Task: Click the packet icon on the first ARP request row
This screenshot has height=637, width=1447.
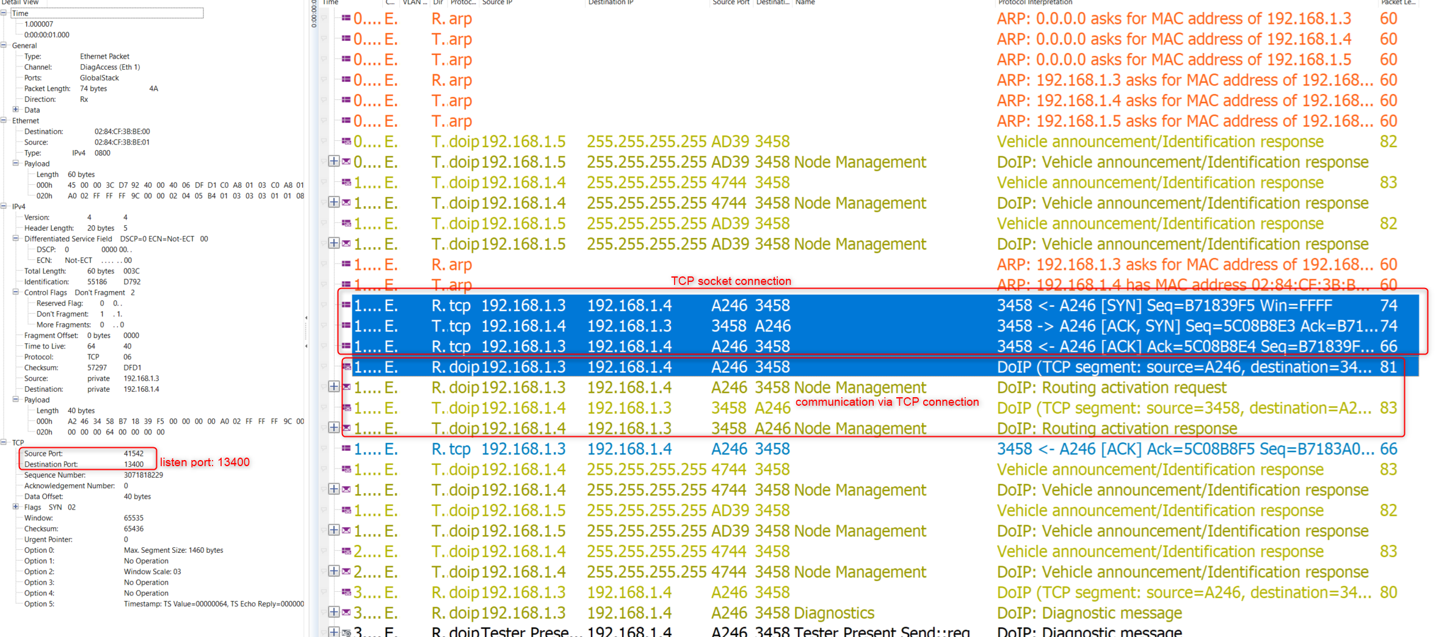Action: [x=346, y=19]
